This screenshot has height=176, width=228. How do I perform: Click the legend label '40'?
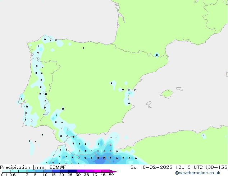[95, 175]
